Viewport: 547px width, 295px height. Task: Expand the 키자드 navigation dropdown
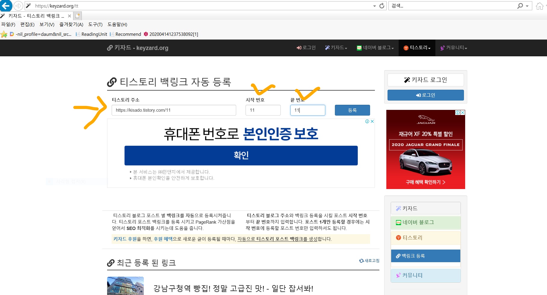336,48
